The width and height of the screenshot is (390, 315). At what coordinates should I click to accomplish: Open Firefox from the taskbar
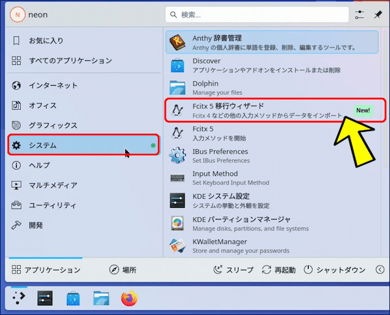(x=130, y=298)
